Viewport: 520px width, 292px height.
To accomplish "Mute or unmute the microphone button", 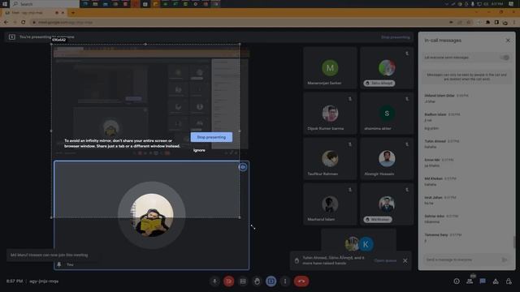I will click(x=214, y=281).
